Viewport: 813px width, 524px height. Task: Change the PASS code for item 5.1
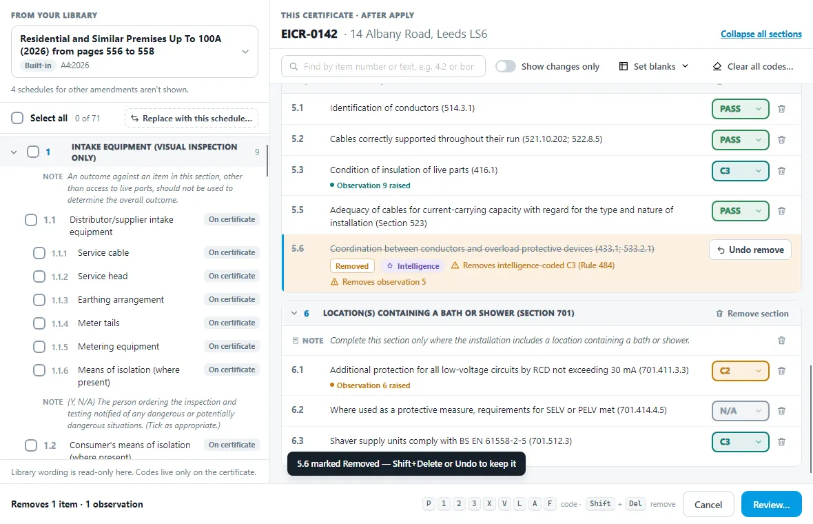(741, 109)
